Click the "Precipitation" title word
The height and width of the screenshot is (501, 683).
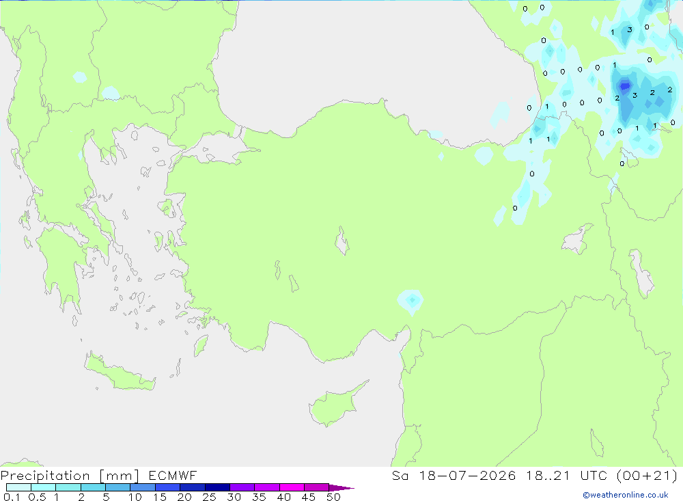[x=45, y=476]
